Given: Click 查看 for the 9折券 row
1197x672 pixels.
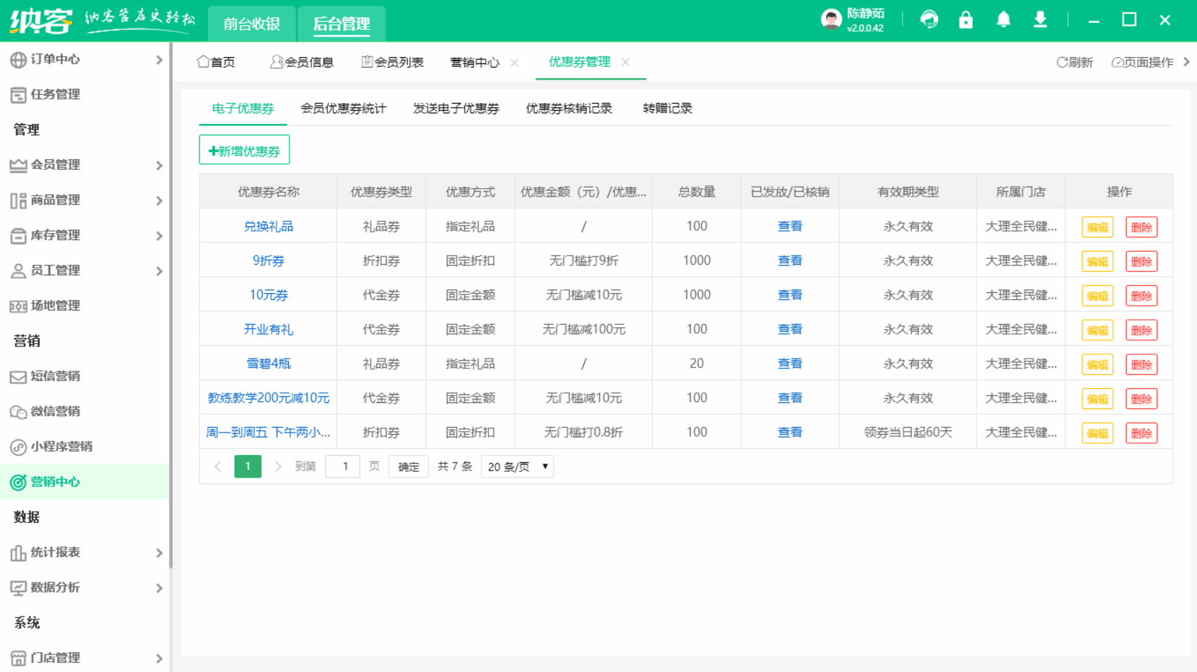Looking at the screenshot, I should point(789,260).
